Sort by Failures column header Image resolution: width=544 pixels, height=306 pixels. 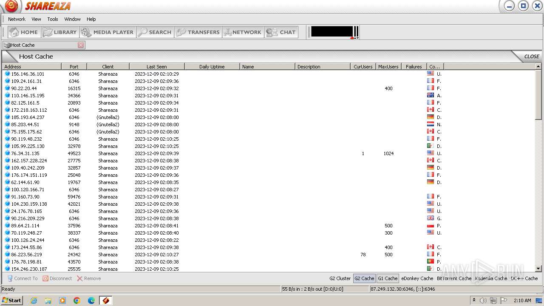coord(414,67)
